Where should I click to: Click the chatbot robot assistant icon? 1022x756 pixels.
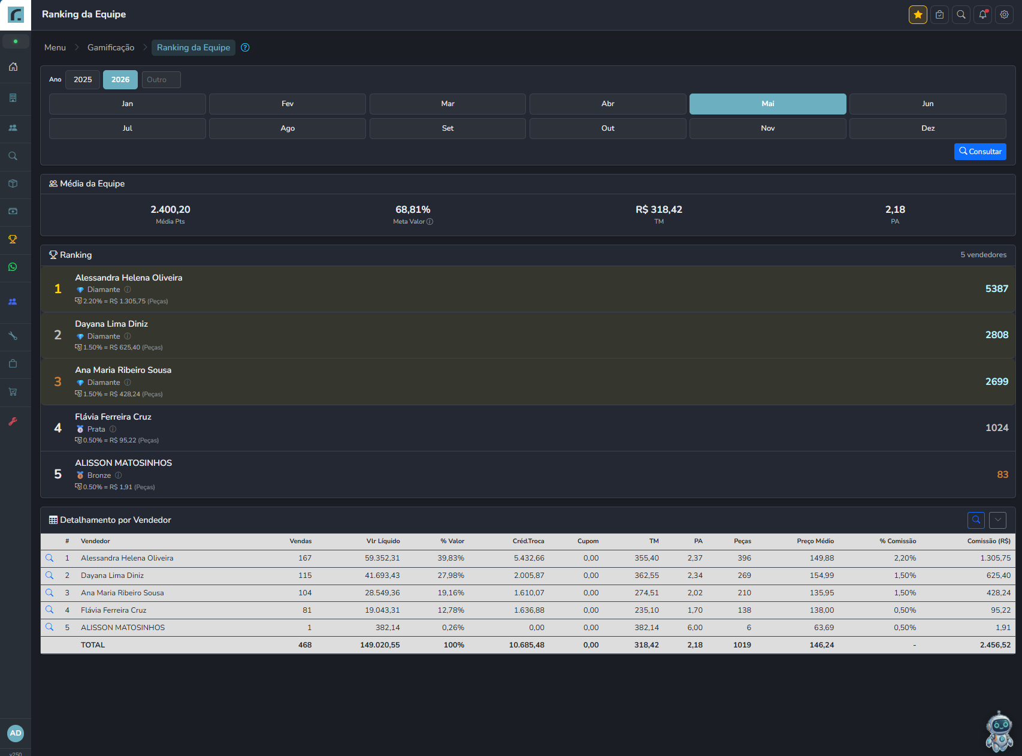point(999,731)
